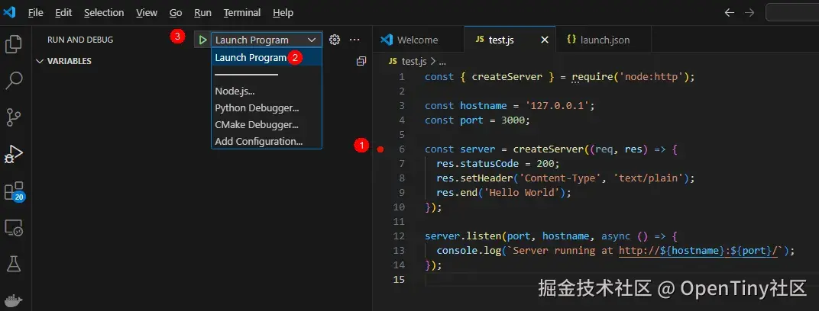This screenshot has height=311, width=819.
Task: Select Launch Program from dropdown list
Action: [x=267, y=58]
